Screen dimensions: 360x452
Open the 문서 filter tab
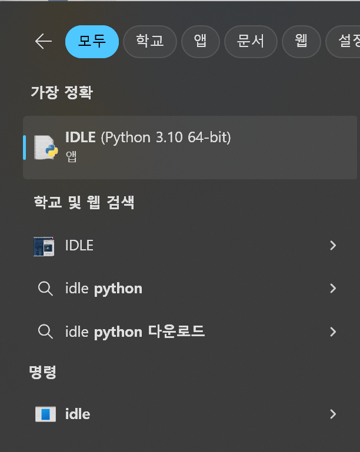pos(251,42)
